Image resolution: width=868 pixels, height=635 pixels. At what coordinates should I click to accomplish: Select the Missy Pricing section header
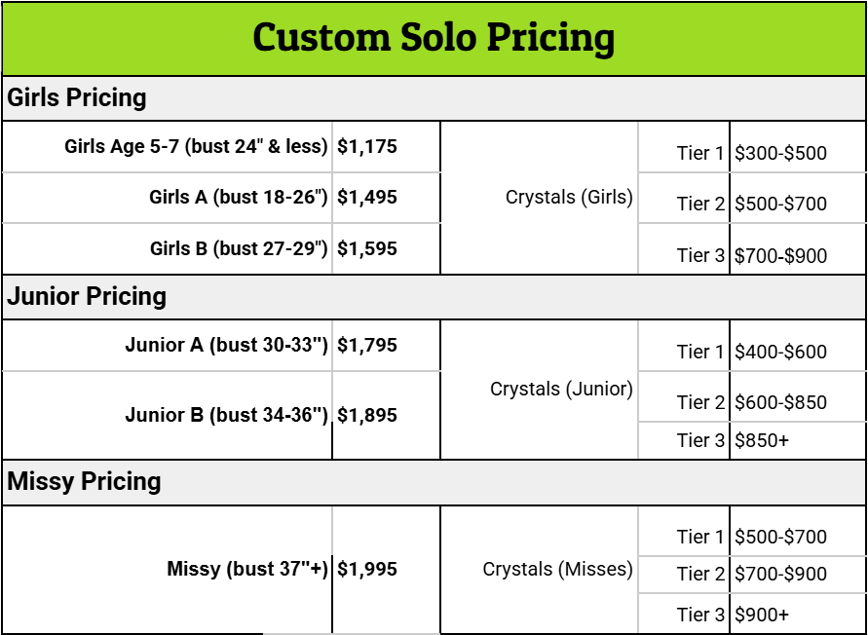tap(85, 482)
